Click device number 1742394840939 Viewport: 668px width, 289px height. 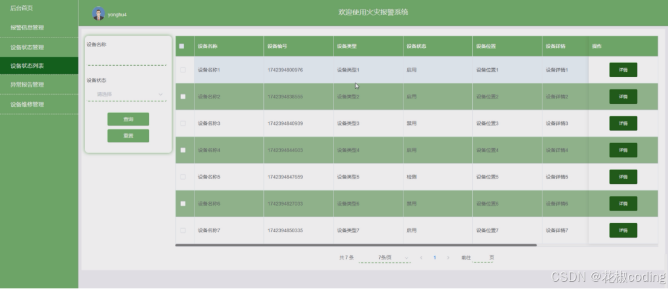285,124
